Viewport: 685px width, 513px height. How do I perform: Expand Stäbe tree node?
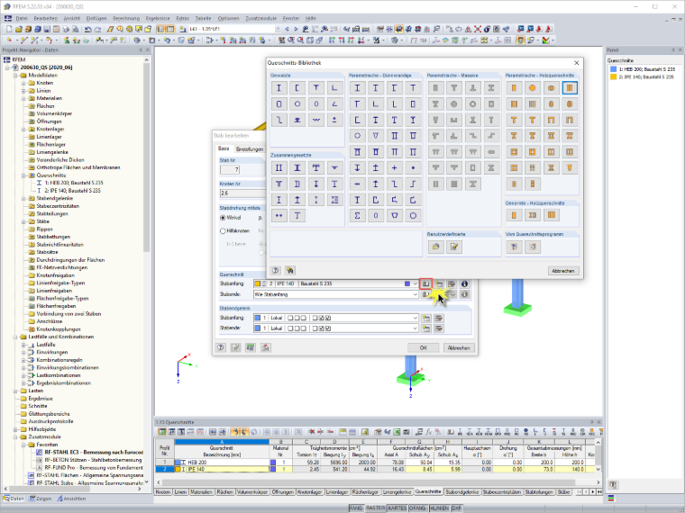click(23, 221)
